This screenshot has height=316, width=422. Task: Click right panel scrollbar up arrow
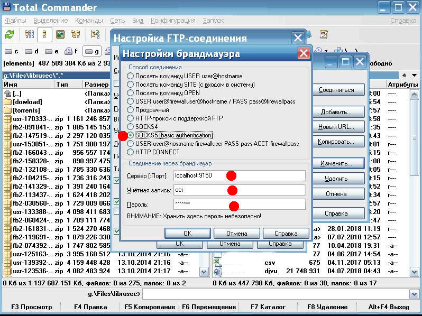(x=415, y=94)
